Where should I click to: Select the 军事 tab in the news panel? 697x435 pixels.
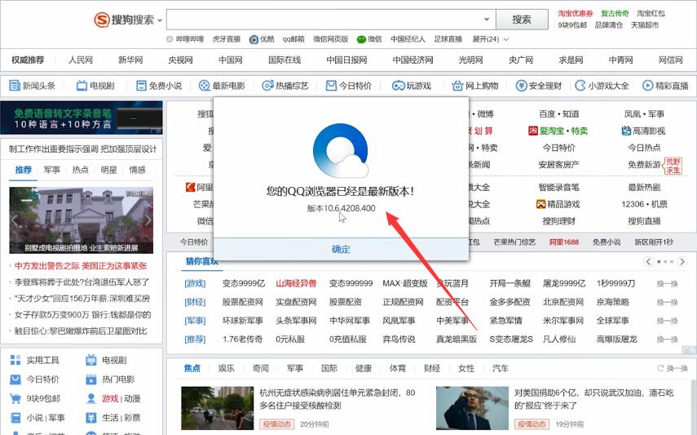tap(52, 170)
